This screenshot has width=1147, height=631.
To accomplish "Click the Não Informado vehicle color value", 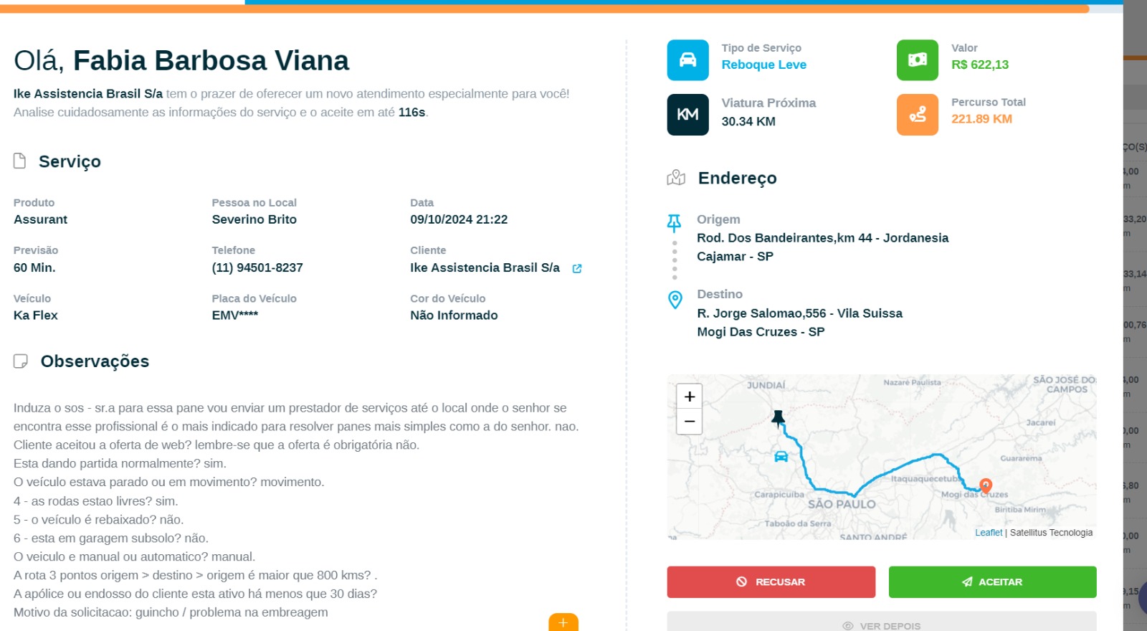I will pyautogui.click(x=454, y=315).
